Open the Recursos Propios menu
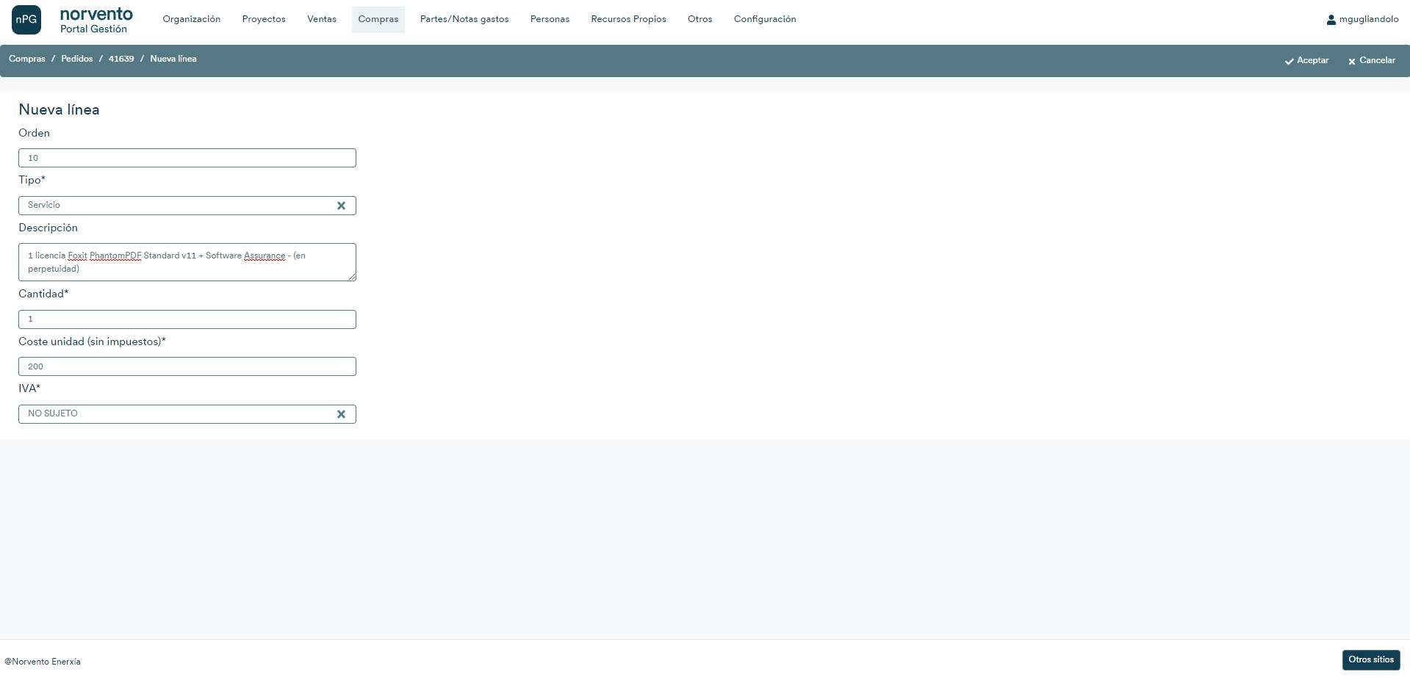1410x680 pixels. (628, 19)
